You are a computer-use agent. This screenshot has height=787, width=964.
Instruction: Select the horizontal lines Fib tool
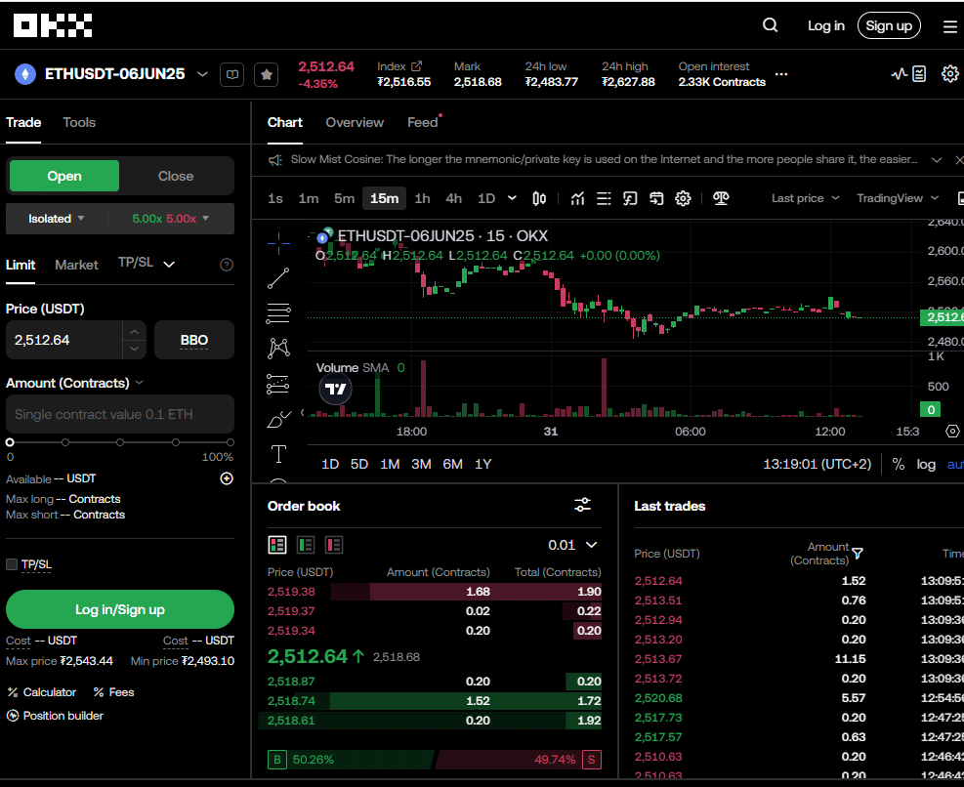pos(278,313)
